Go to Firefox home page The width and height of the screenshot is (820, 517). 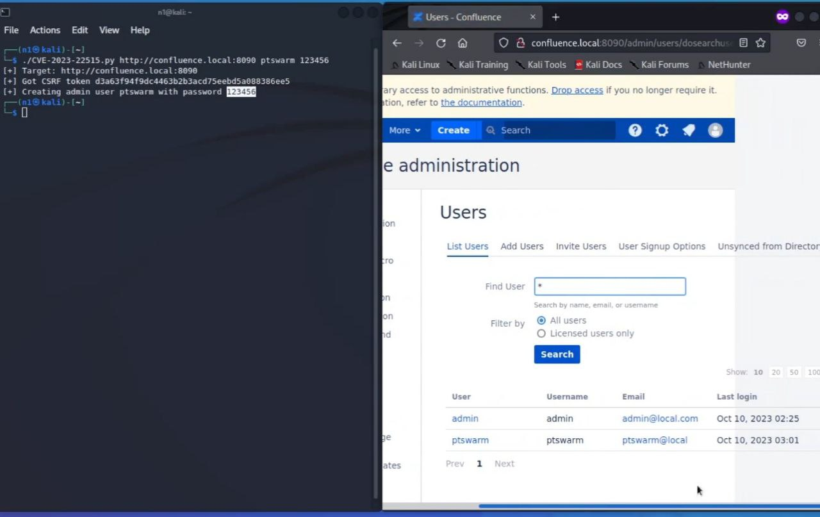pyautogui.click(x=463, y=43)
